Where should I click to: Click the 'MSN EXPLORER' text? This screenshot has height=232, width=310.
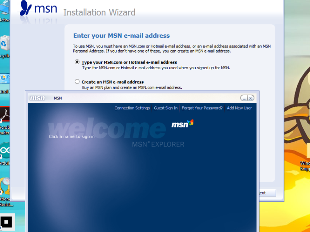click(158, 144)
